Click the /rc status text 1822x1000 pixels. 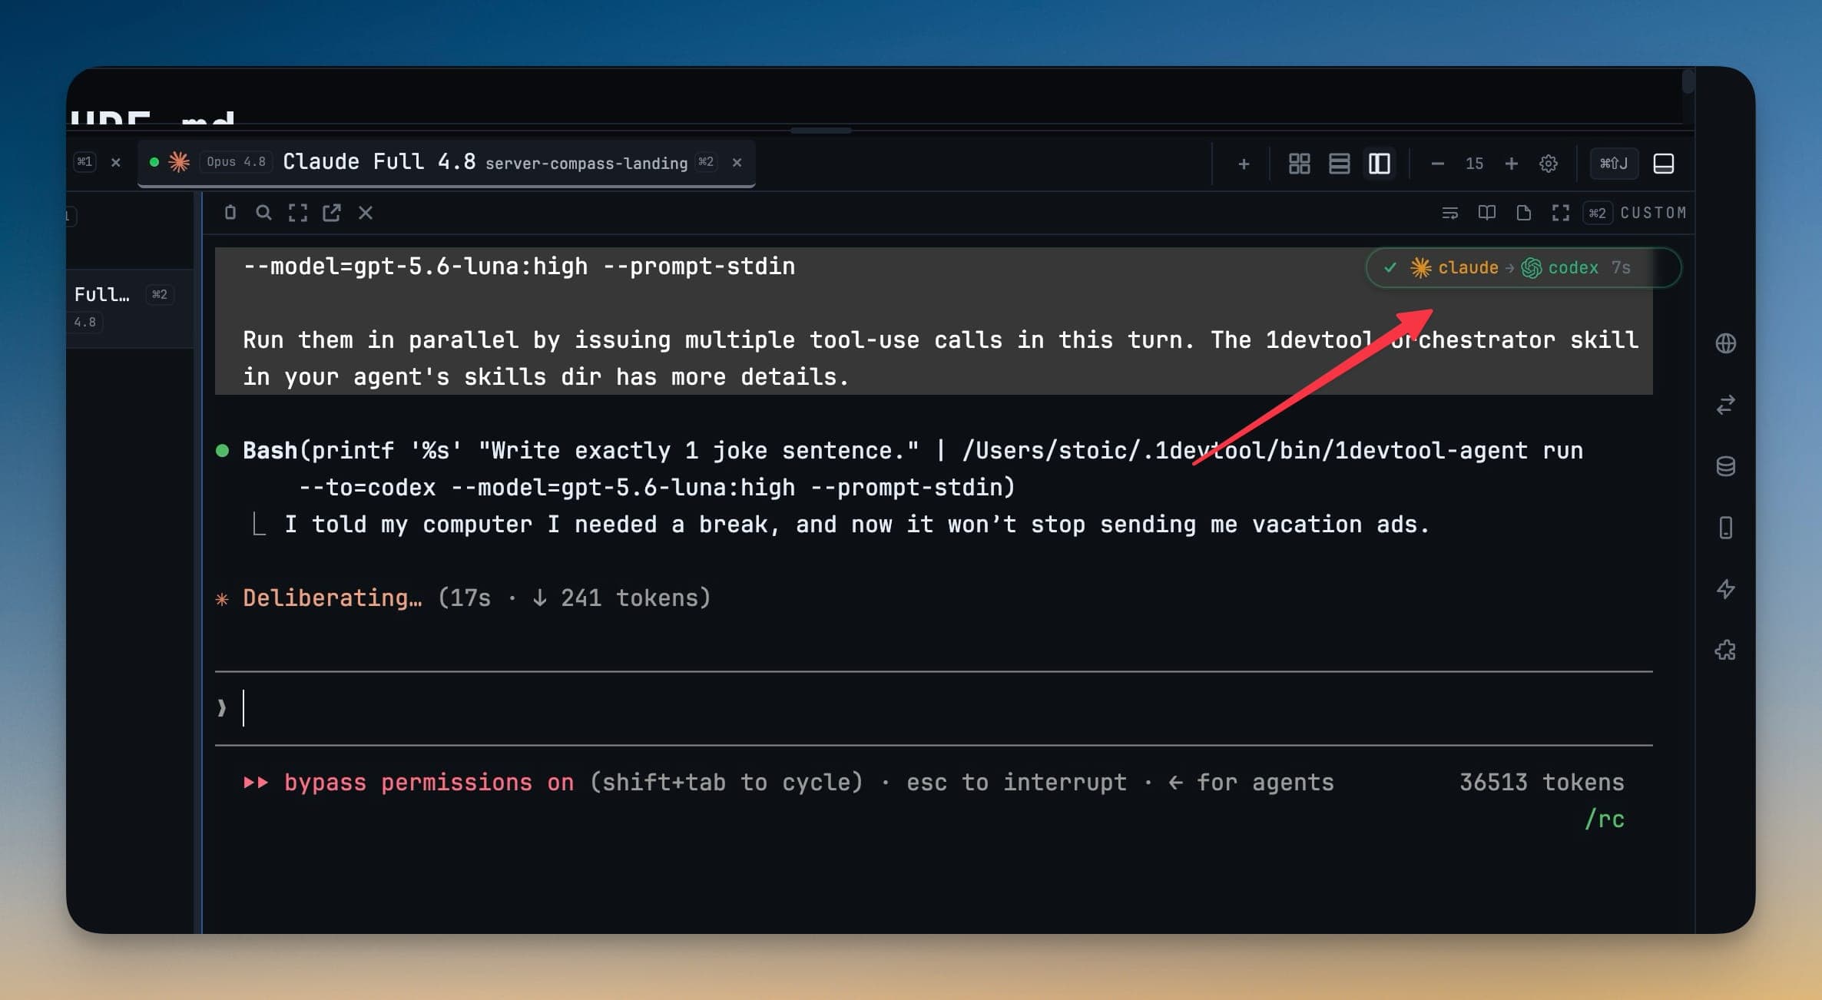pos(1605,819)
